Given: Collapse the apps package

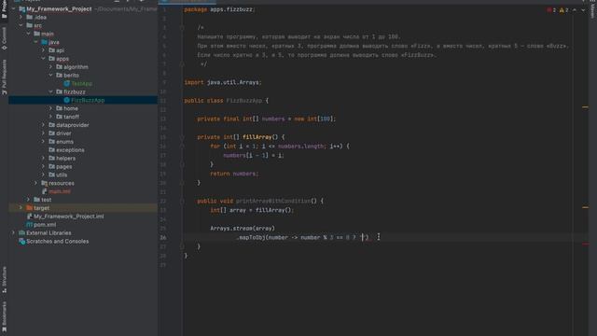Looking at the screenshot, I should [x=43, y=59].
